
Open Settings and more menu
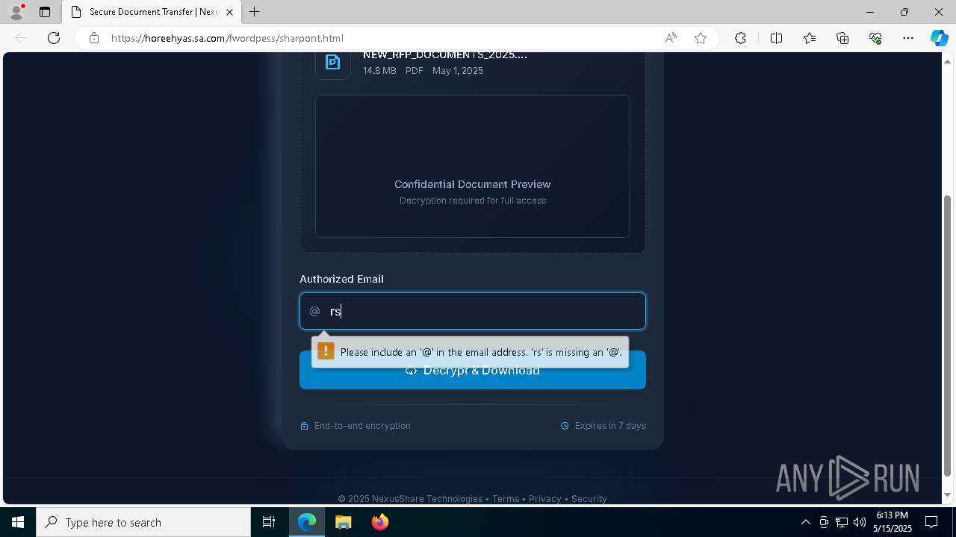[908, 38]
